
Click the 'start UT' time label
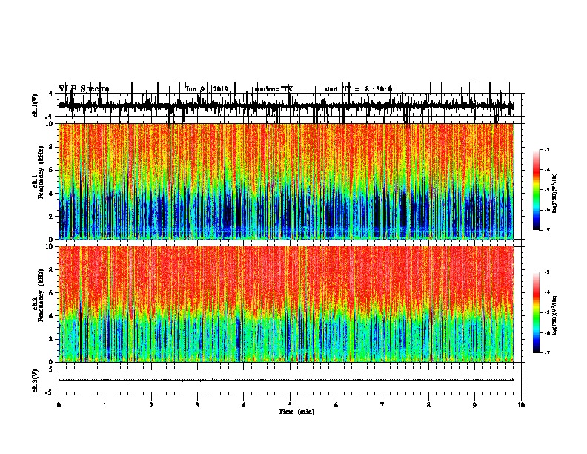358,89
